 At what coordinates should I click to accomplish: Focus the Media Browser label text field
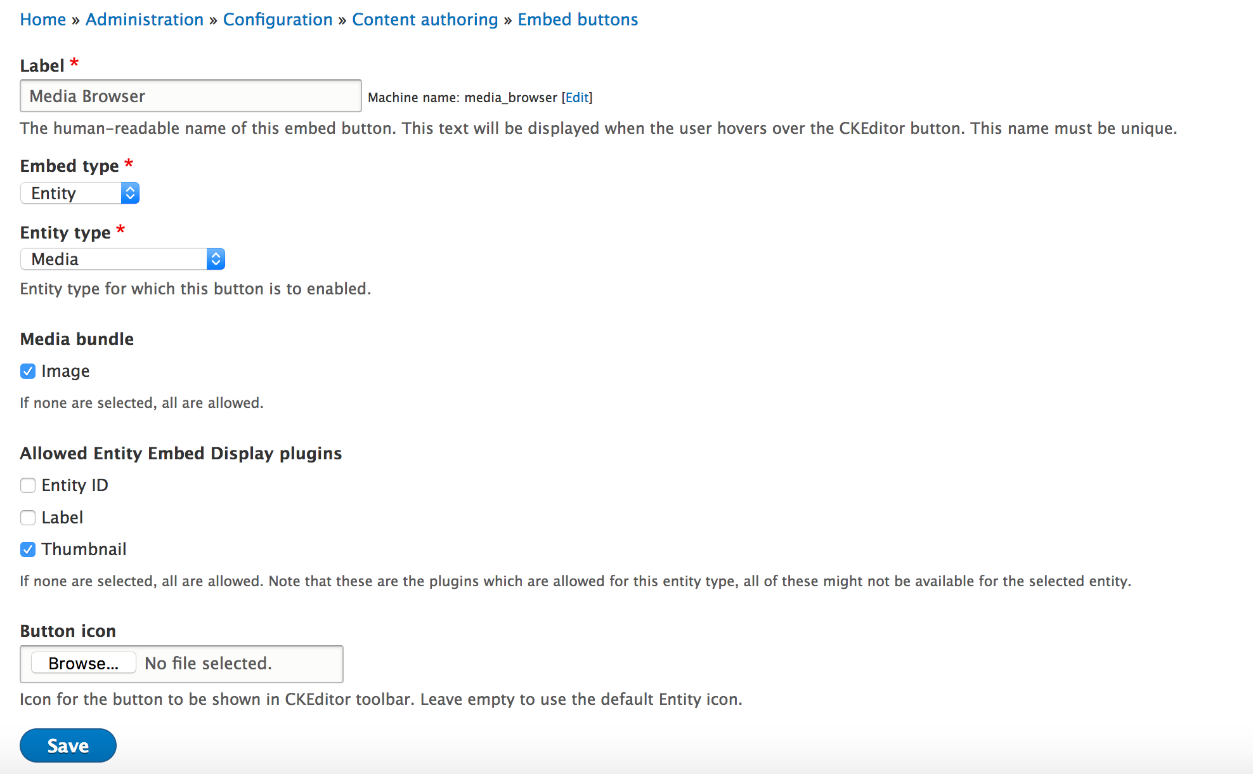point(190,96)
